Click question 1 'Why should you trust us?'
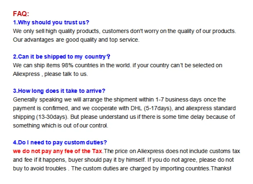 coord(51,22)
